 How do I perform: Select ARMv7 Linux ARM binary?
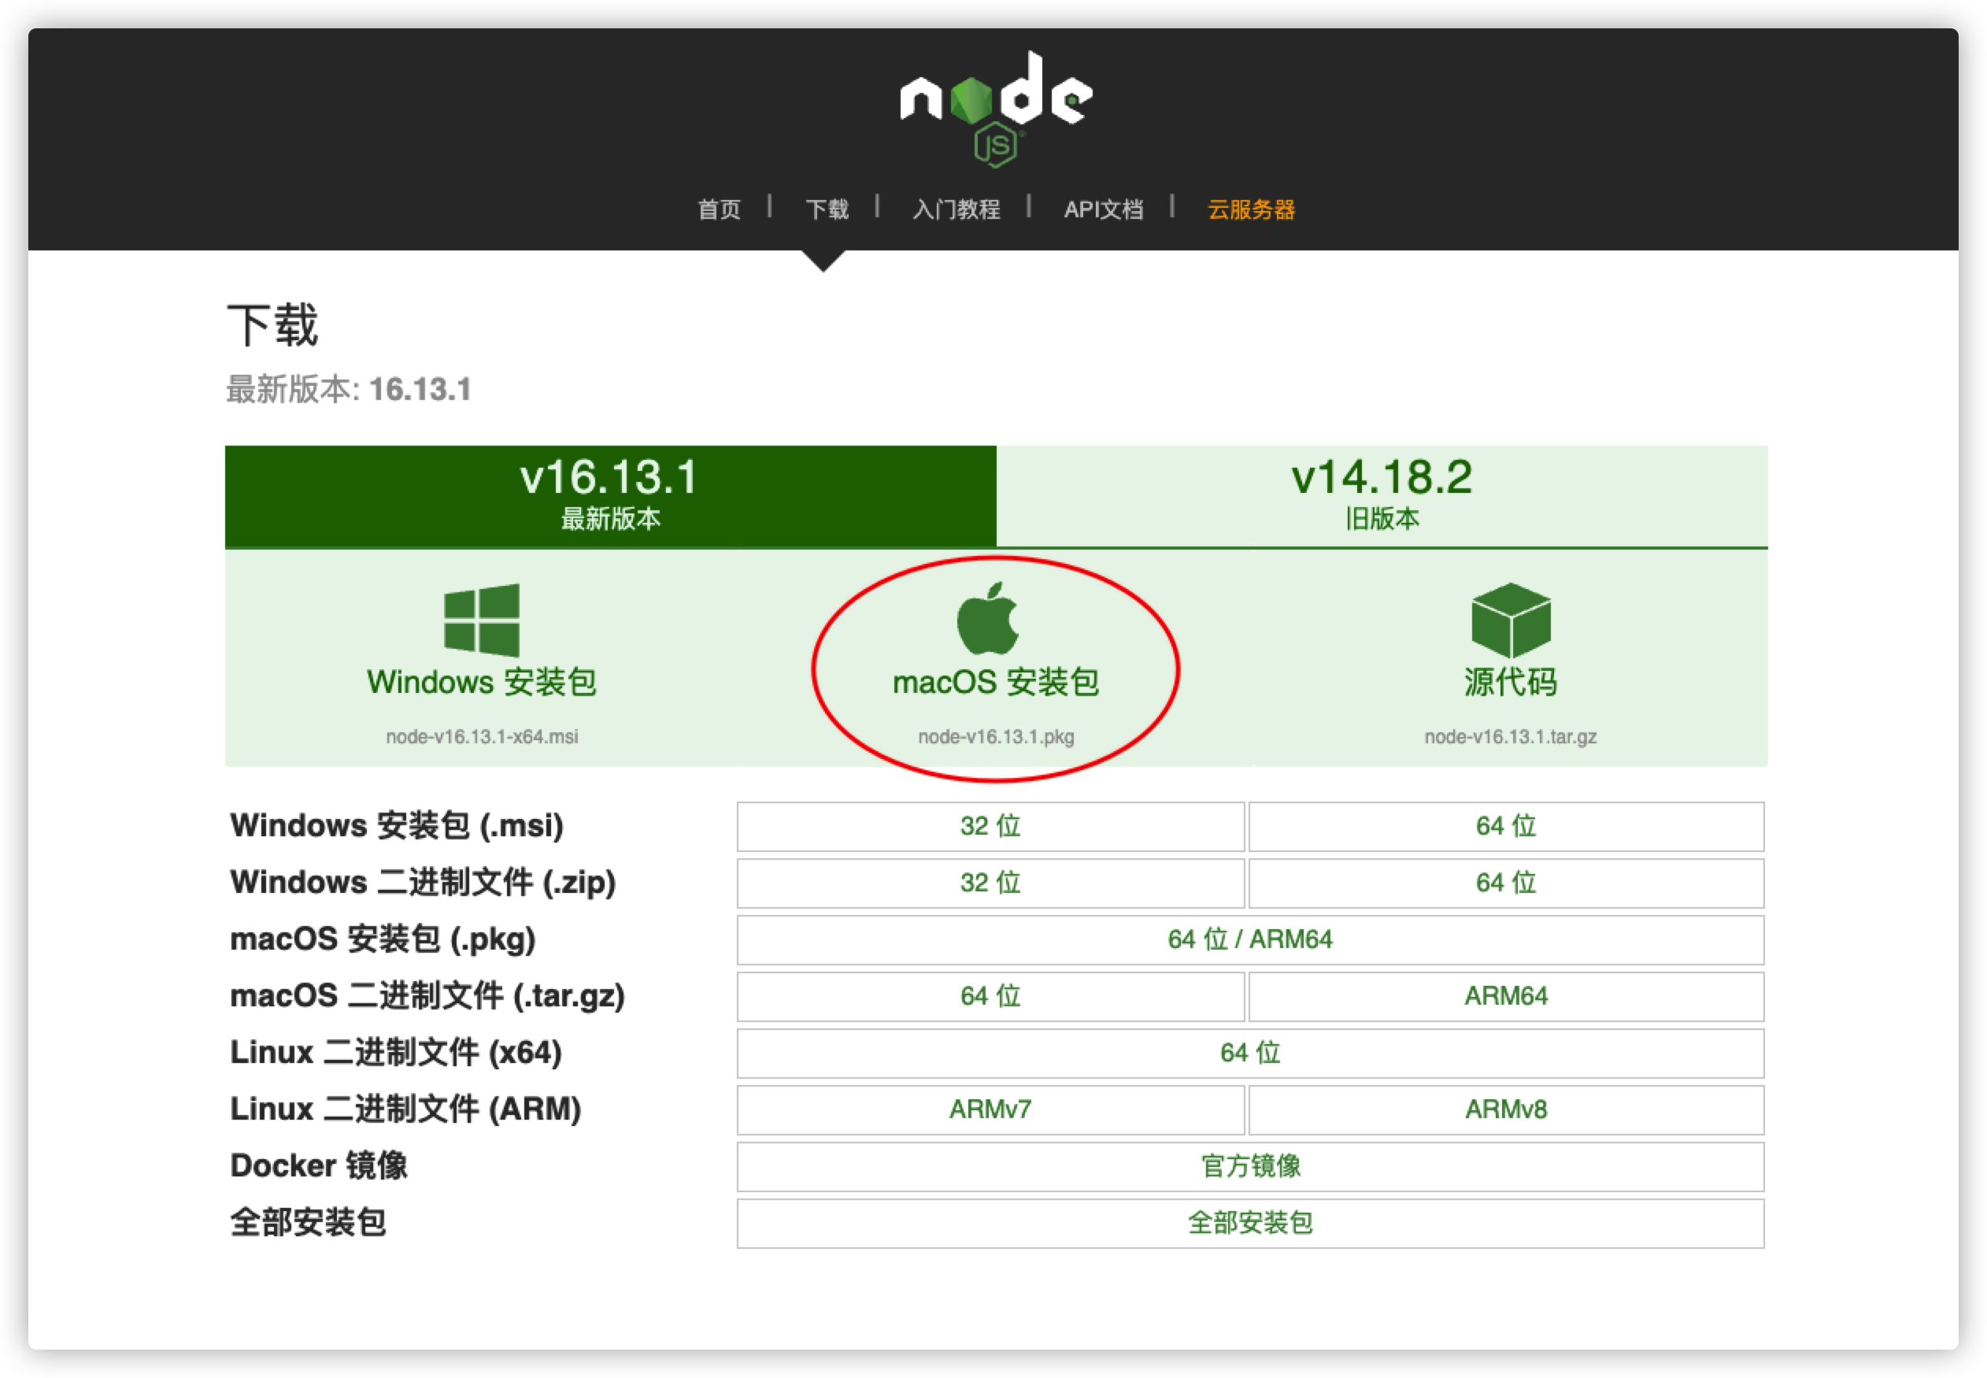(x=990, y=1109)
